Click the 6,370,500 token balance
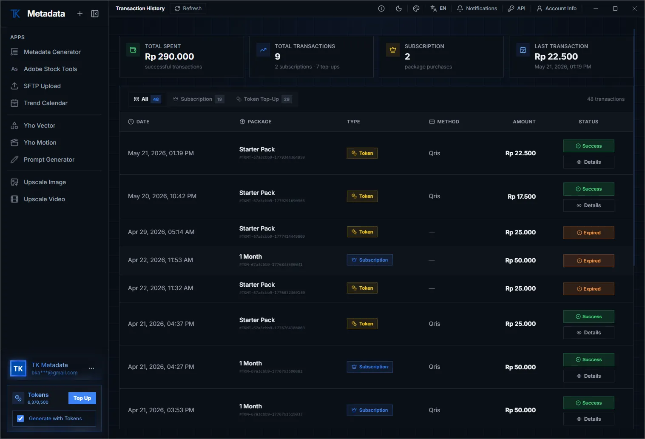 click(x=38, y=402)
